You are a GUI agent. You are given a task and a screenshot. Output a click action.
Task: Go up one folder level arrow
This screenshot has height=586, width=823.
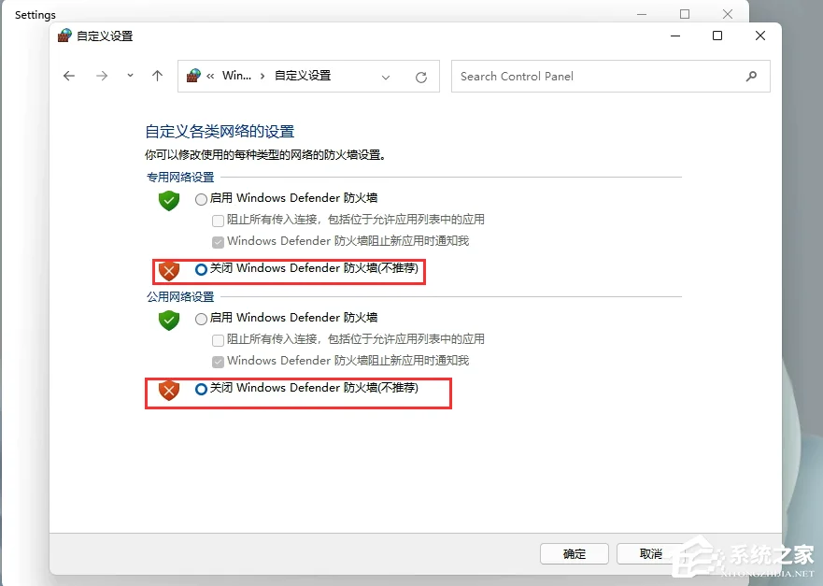(x=157, y=76)
